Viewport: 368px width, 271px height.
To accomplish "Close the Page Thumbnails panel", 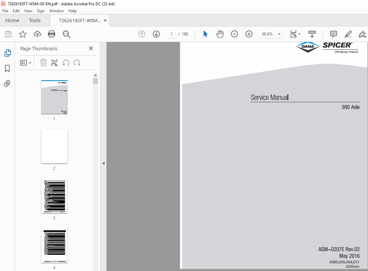I will [91, 48].
